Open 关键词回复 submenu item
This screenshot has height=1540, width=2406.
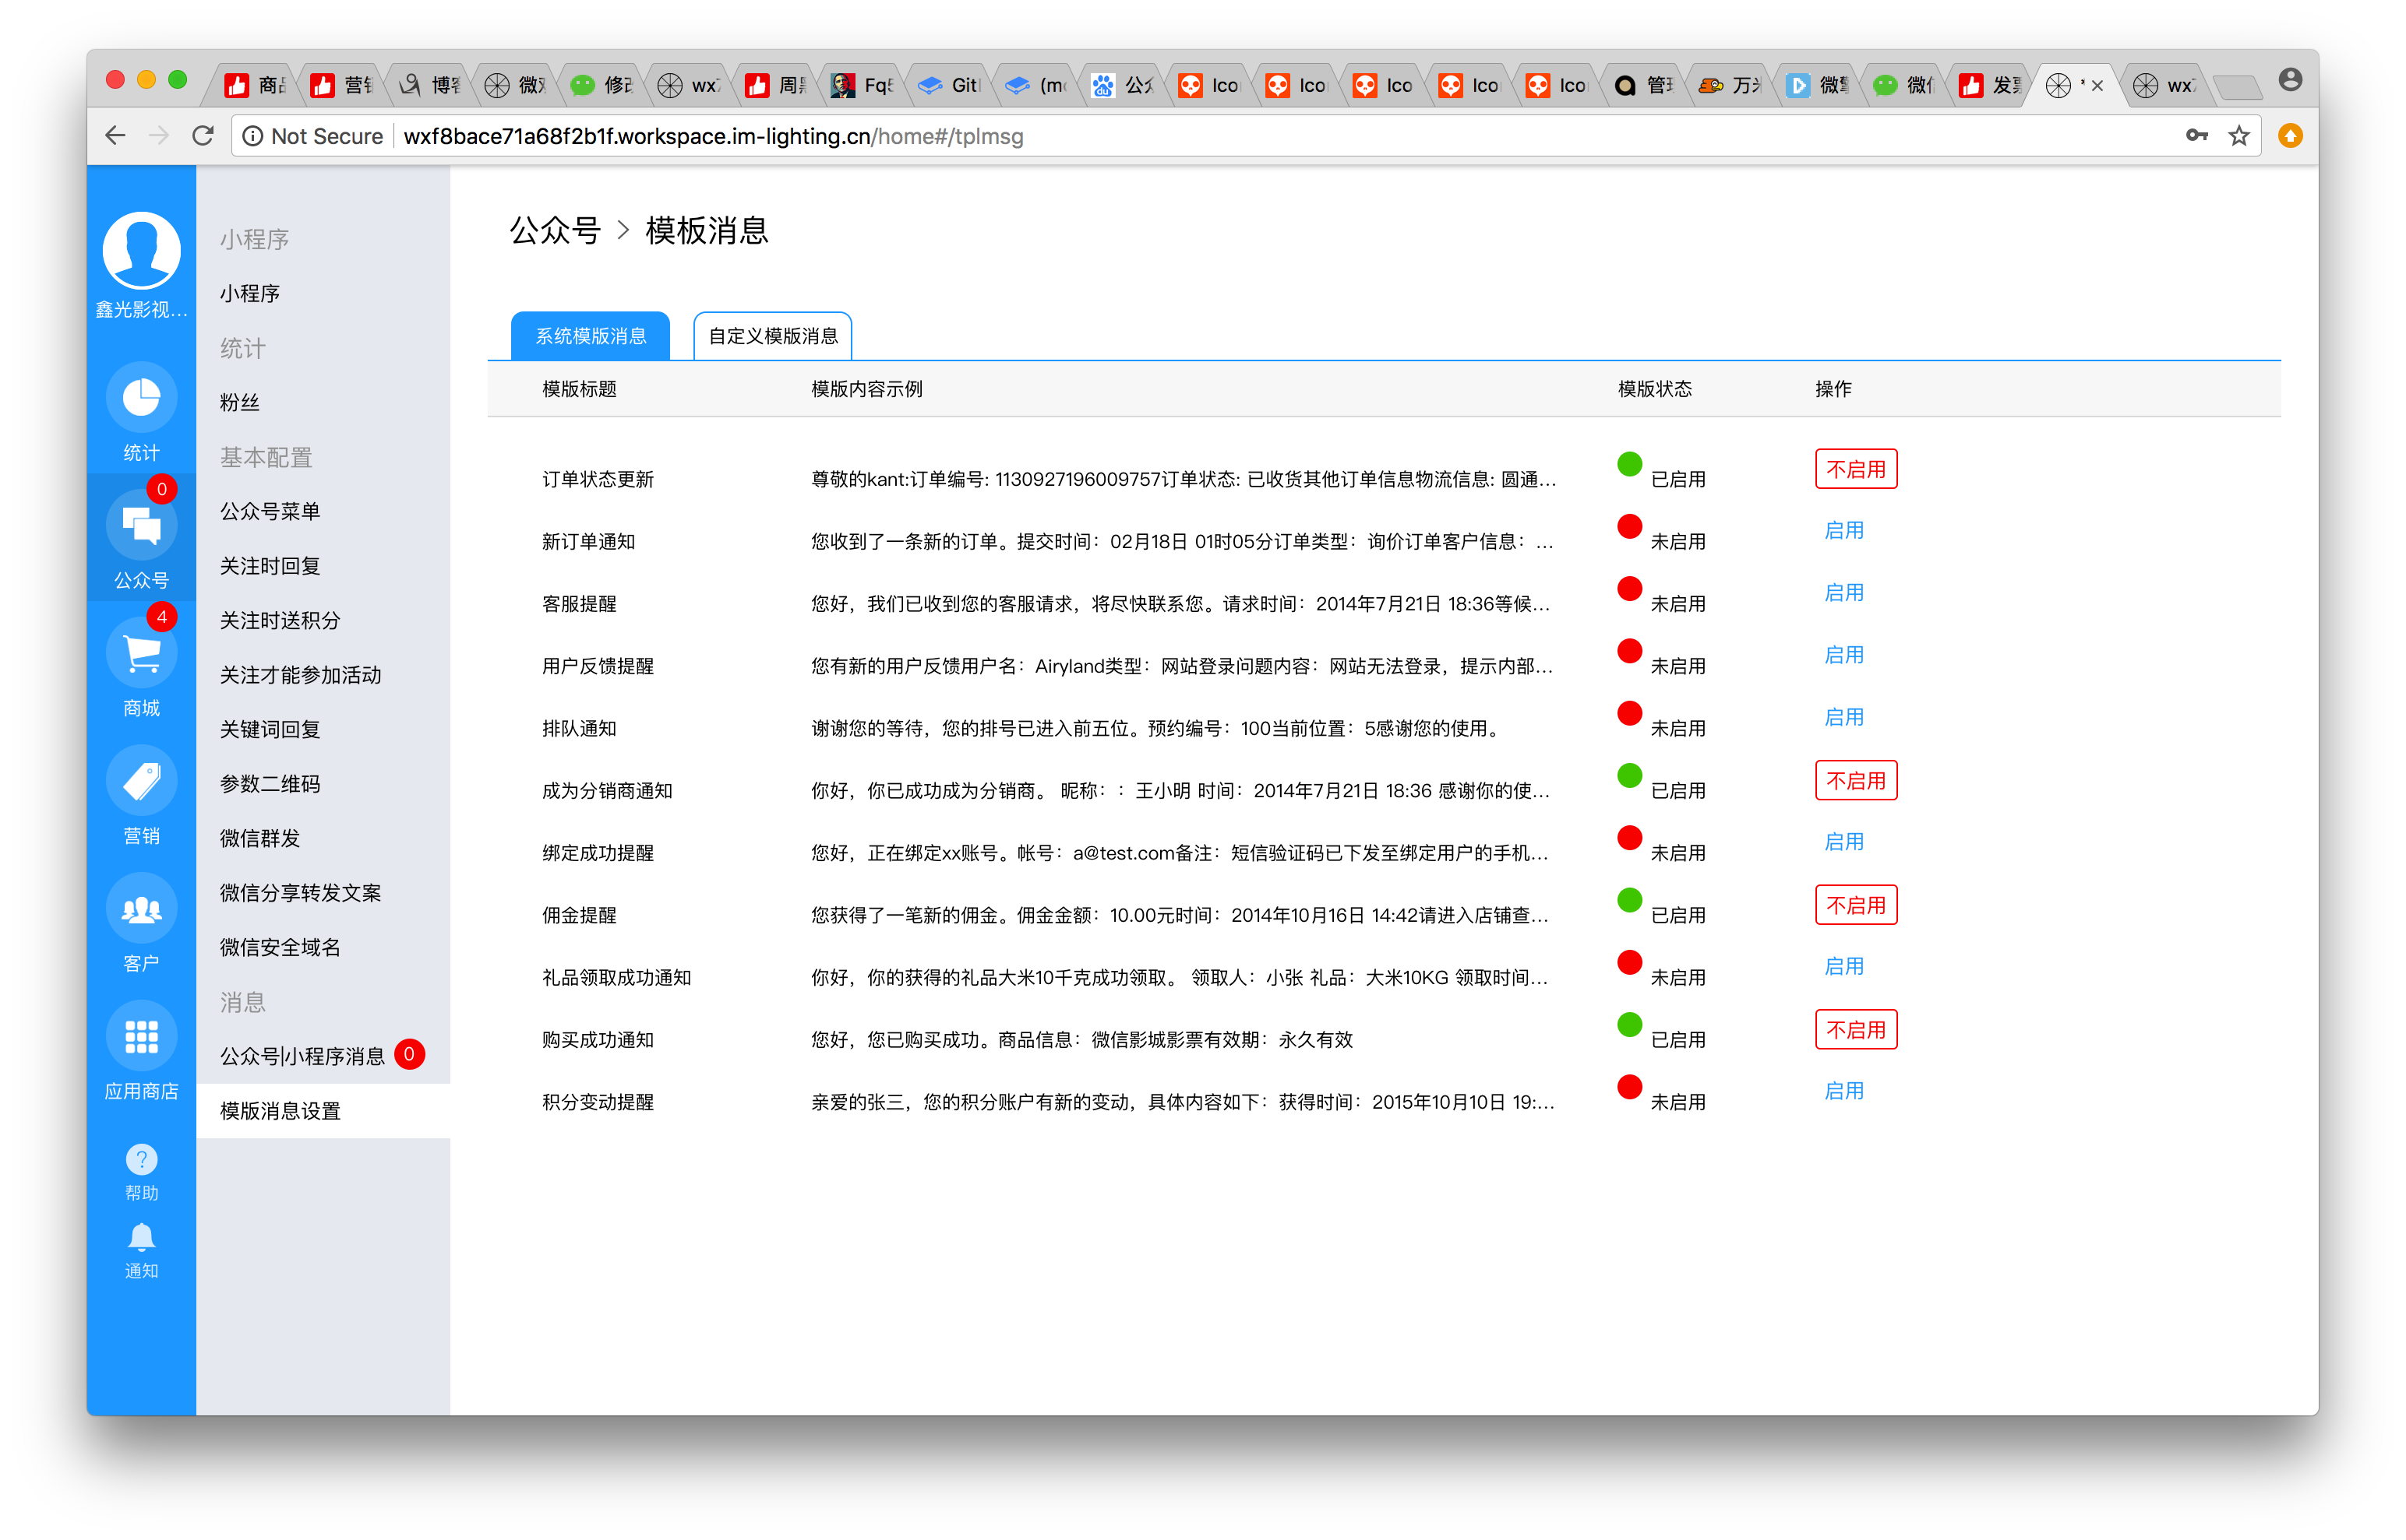point(323,729)
